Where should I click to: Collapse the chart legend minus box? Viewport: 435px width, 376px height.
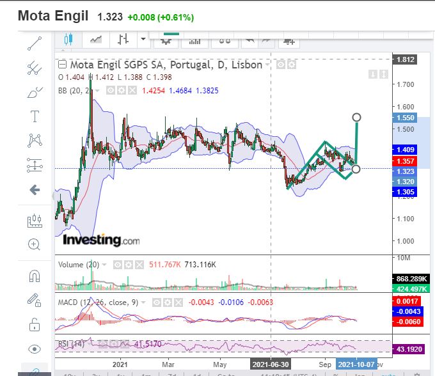point(63,65)
